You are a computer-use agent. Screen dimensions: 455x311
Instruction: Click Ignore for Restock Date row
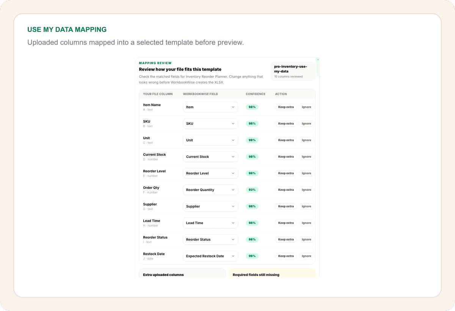point(306,256)
